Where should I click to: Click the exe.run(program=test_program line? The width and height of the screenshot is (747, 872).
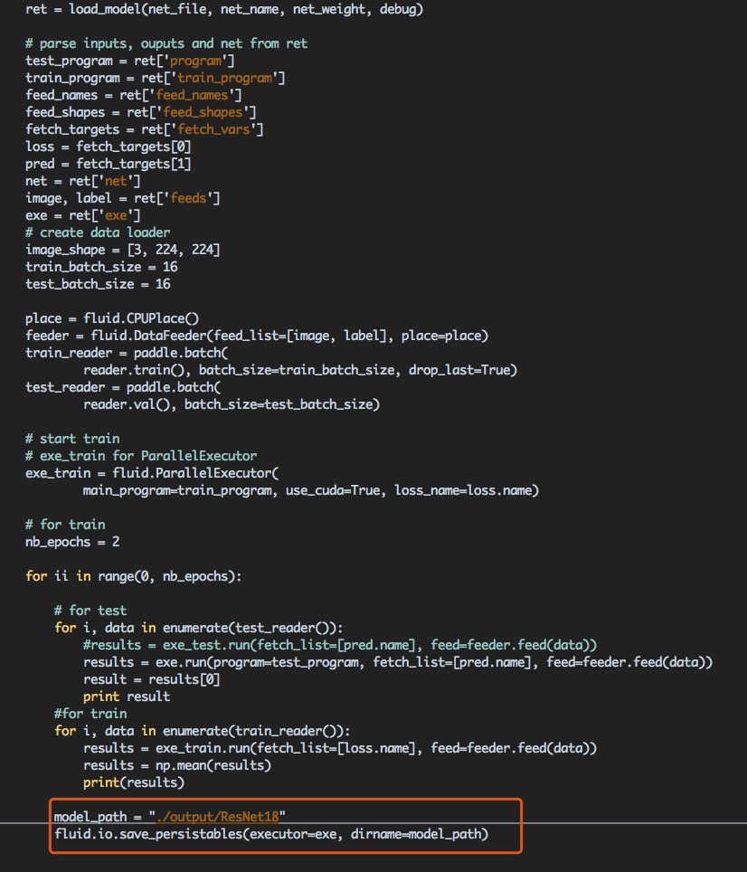point(397,662)
